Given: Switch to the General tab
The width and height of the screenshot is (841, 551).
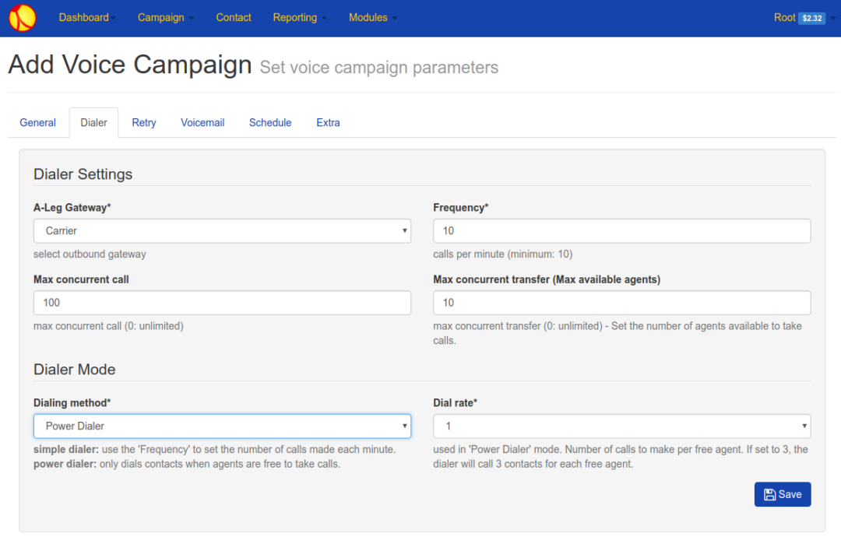Looking at the screenshot, I should (37, 122).
